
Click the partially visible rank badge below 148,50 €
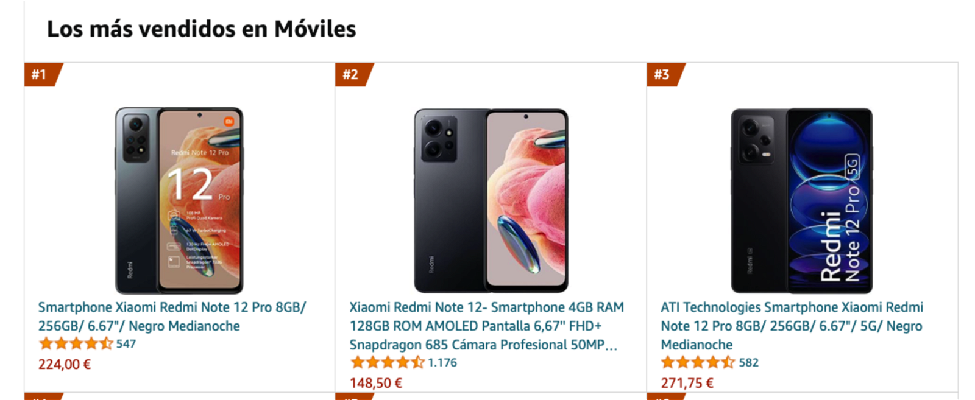click(x=353, y=396)
